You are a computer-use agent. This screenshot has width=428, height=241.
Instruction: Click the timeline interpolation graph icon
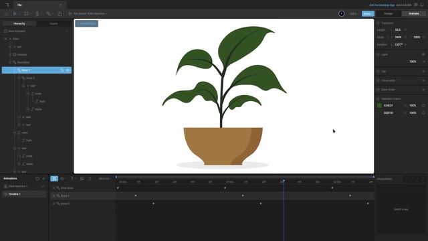click(90, 179)
